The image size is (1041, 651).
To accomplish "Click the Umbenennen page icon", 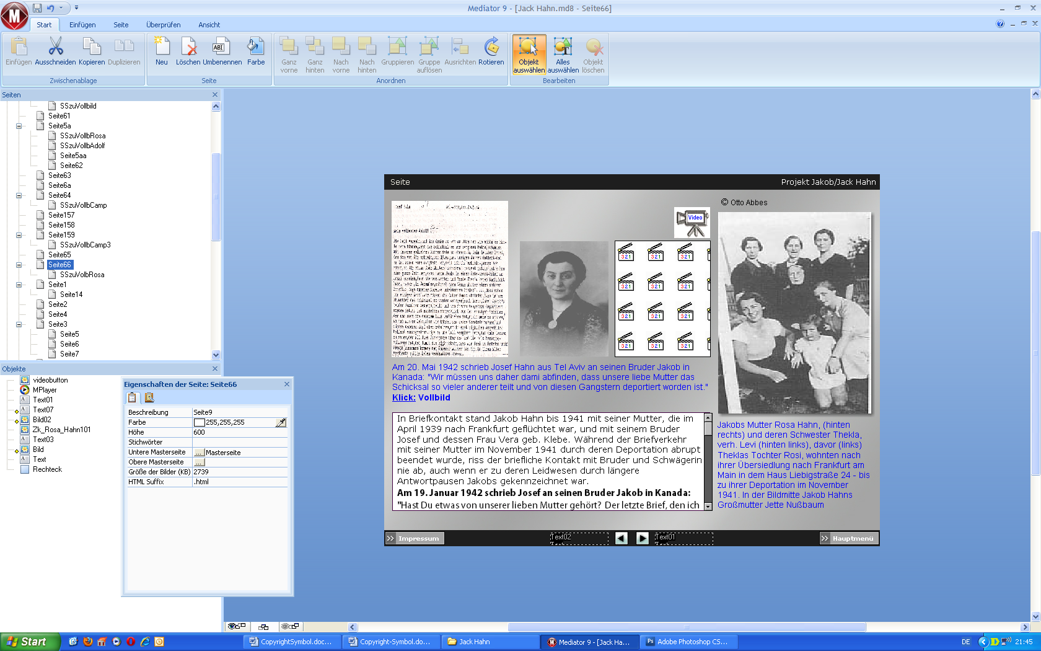I will pyautogui.click(x=222, y=47).
